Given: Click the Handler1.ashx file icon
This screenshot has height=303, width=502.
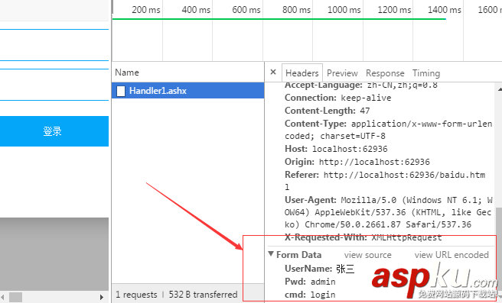Looking at the screenshot, I should point(121,91).
